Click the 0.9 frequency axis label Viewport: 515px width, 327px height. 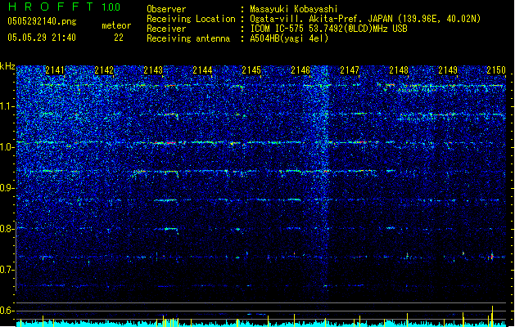7,188
